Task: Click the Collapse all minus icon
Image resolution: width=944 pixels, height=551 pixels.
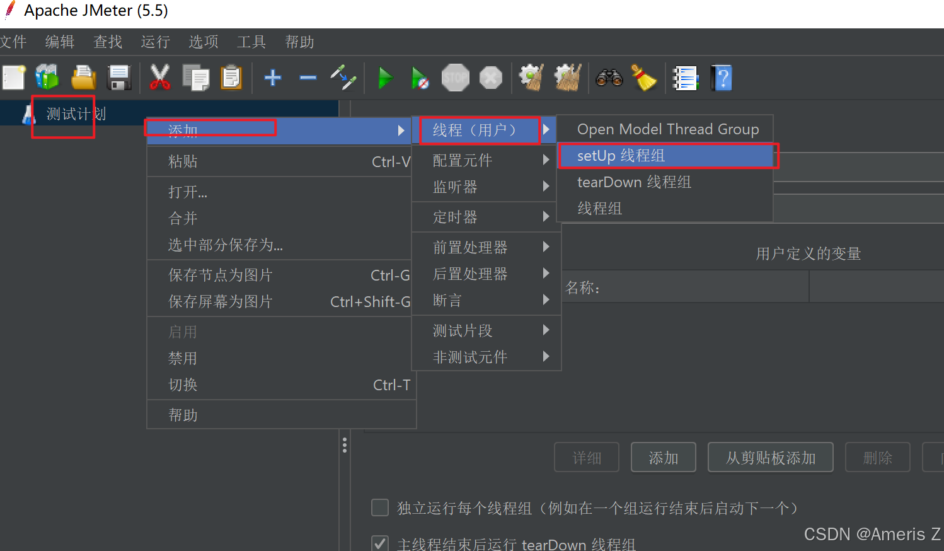Action: [308, 78]
